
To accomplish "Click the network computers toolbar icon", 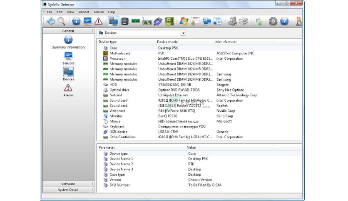I will coord(206,21).
